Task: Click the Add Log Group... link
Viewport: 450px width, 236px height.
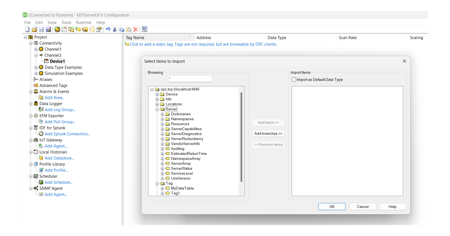Action: (x=60, y=110)
